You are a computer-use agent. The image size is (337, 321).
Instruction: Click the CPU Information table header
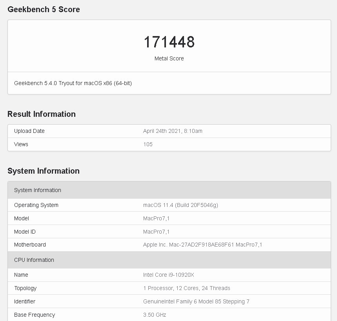point(169,260)
